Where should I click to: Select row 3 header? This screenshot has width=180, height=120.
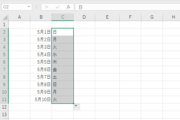[4, 40]
